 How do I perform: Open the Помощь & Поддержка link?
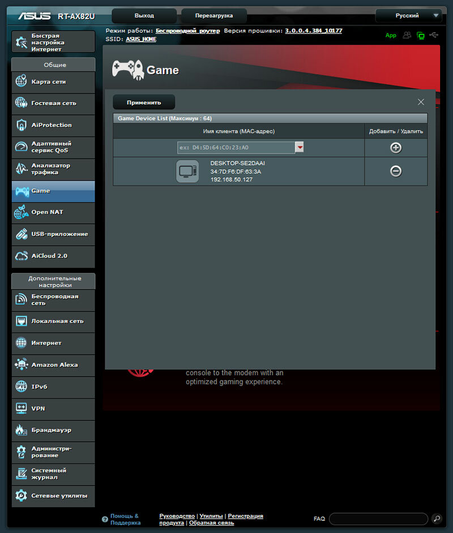click(x=125, y=519)
